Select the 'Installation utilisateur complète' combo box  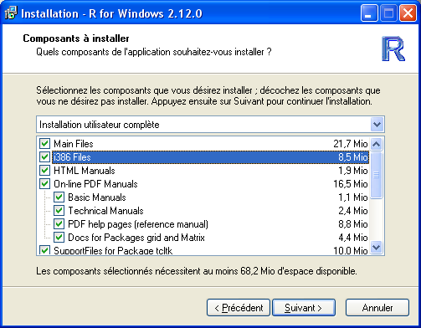210,125
